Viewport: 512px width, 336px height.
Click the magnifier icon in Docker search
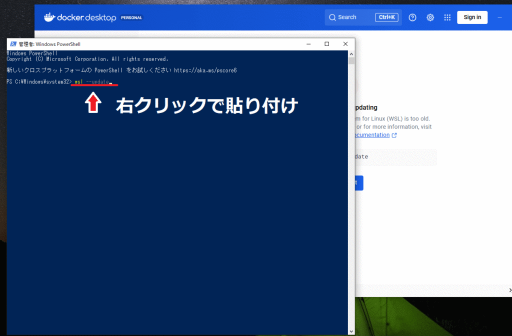pos(332,17)
